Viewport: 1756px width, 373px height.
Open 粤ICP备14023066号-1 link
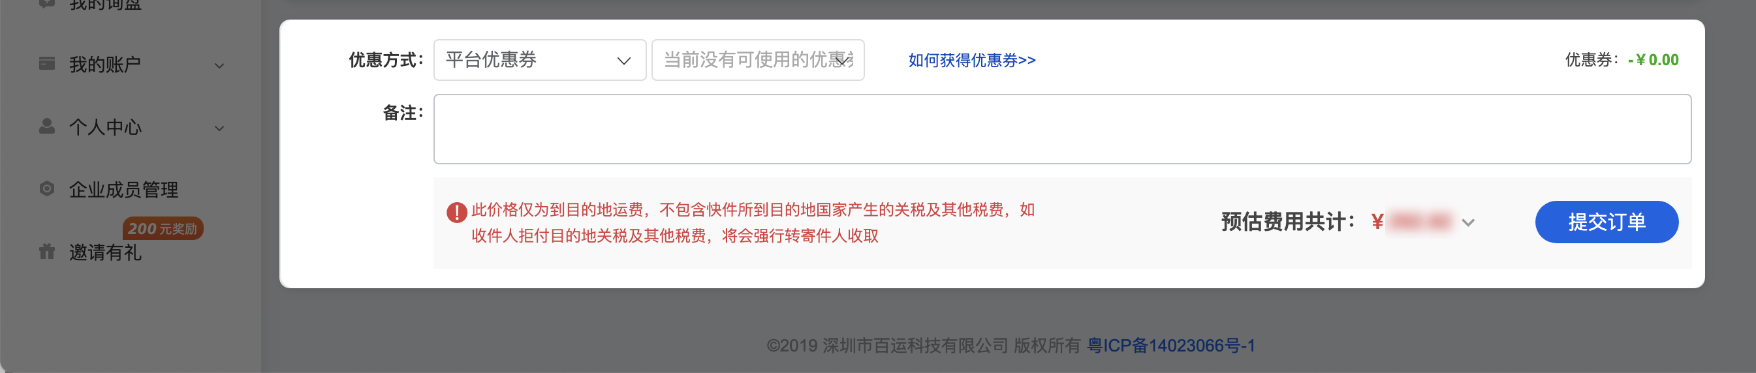tap(1170, 346)
